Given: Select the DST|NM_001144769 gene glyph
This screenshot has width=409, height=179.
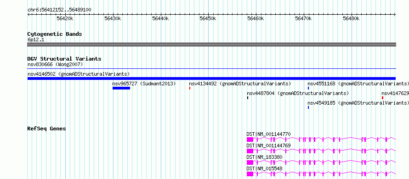Looking at the screenshot, I should [321, 151].
